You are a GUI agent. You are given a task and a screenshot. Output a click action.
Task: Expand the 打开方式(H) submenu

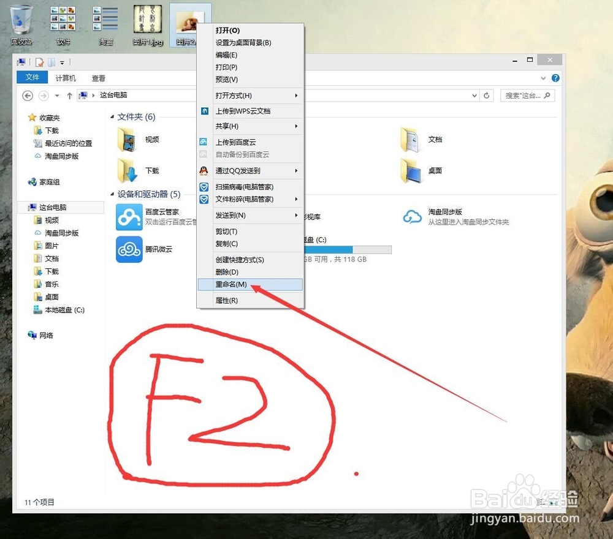point(250,96)
